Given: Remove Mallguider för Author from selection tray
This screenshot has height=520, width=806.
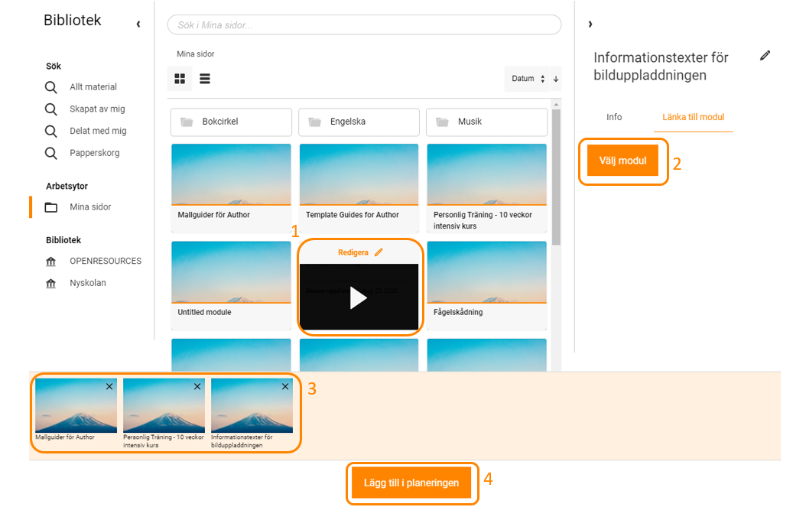Looking at the screenshot, I should [109, 386].
